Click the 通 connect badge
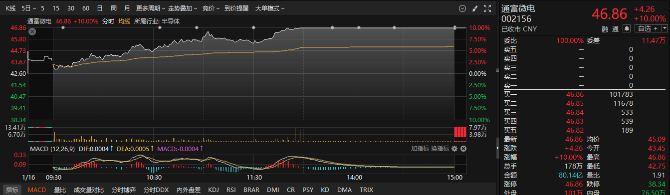The image size is (670, 195). (616, 28)
